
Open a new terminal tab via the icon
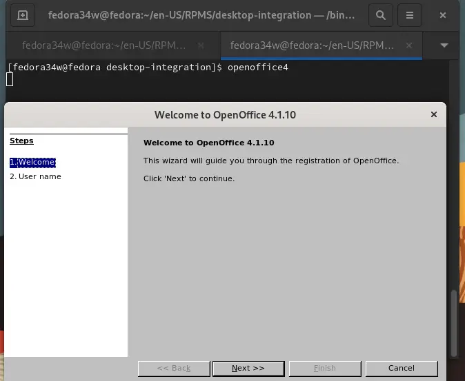pos(23,15)
